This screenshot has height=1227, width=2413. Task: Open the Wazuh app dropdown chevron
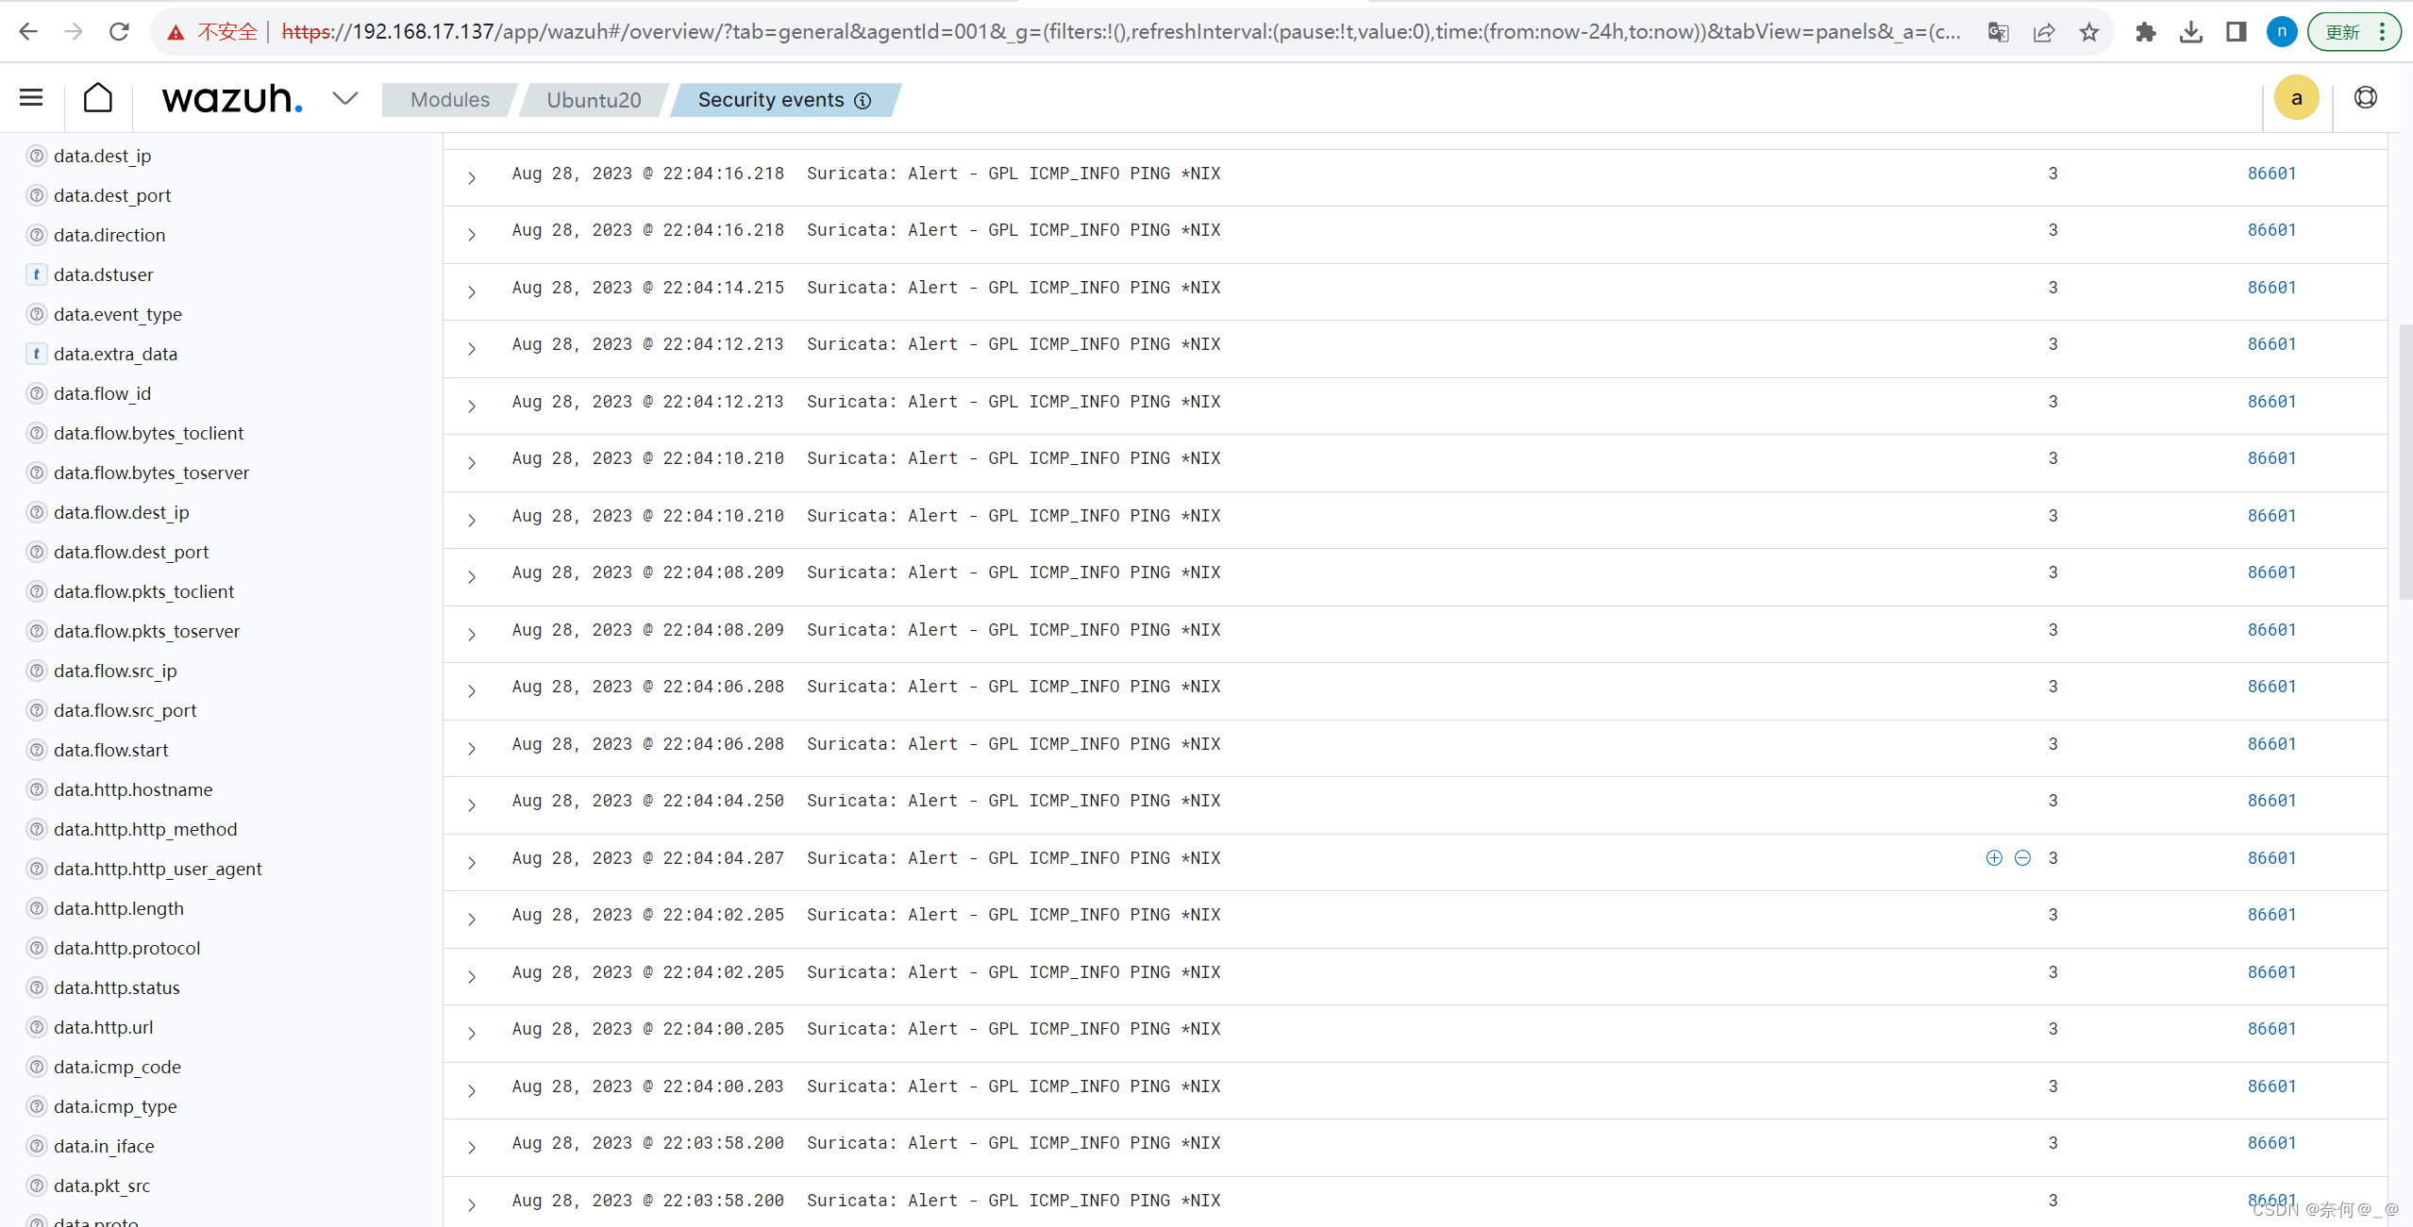point(345,98)
